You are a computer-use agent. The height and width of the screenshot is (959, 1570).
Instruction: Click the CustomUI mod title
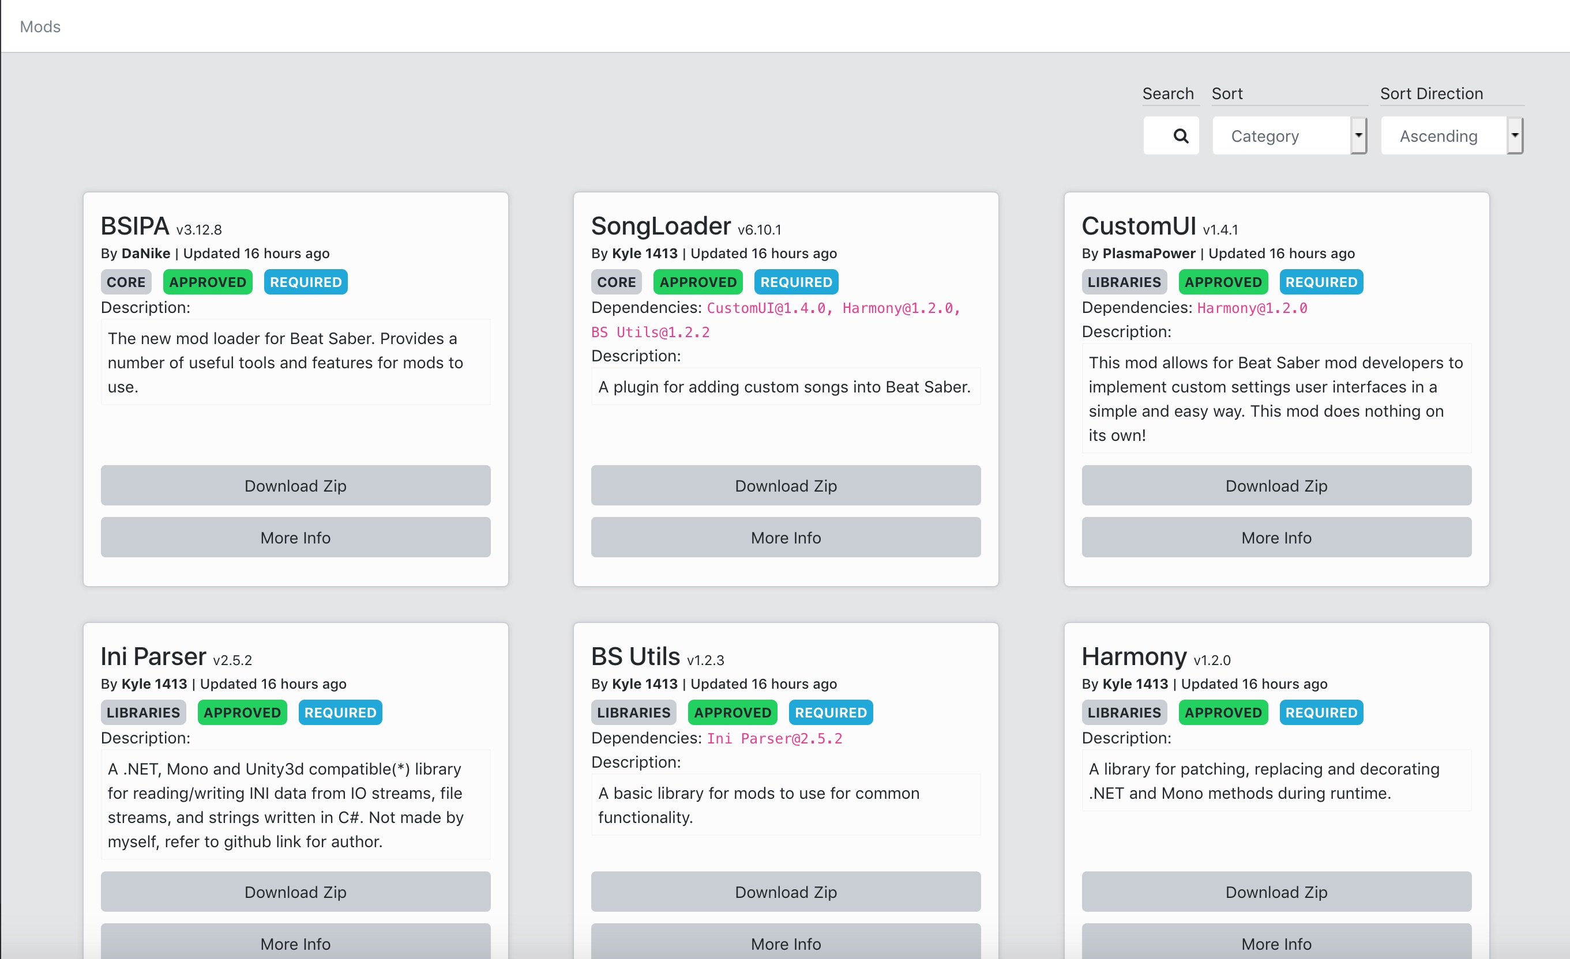(1139, 226)
